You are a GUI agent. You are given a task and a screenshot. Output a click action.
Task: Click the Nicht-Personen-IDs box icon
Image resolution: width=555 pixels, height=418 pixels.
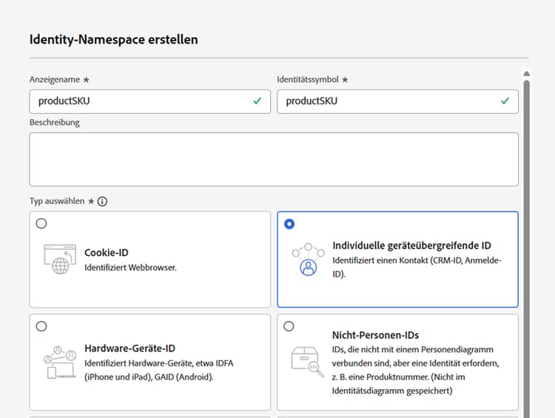[x=307, y=363]
